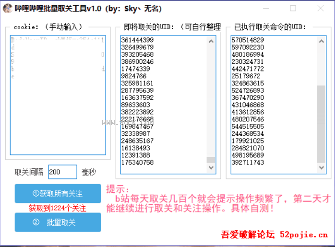Select UID 244368534 in executed list

click(x=248, y=134)
